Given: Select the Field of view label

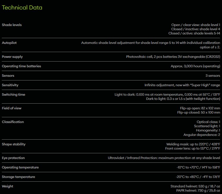Looking at the screenshot, I should [12, 108].
